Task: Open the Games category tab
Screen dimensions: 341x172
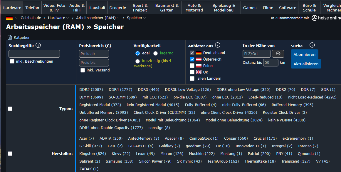Action: point(250,8)
